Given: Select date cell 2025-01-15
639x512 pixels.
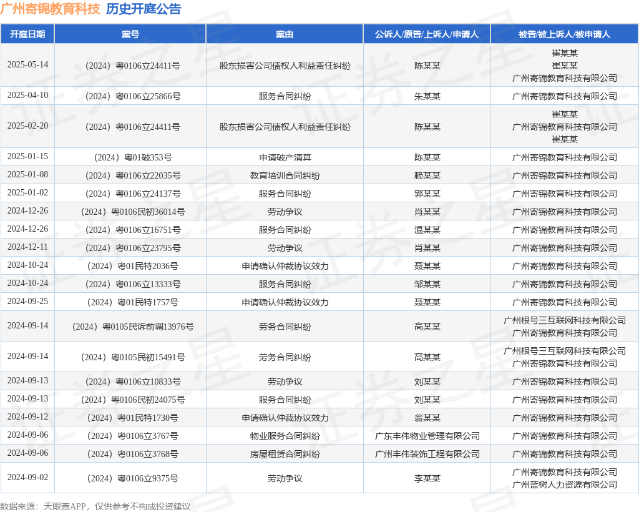Looking at the screenshot, I should (27, 157).
